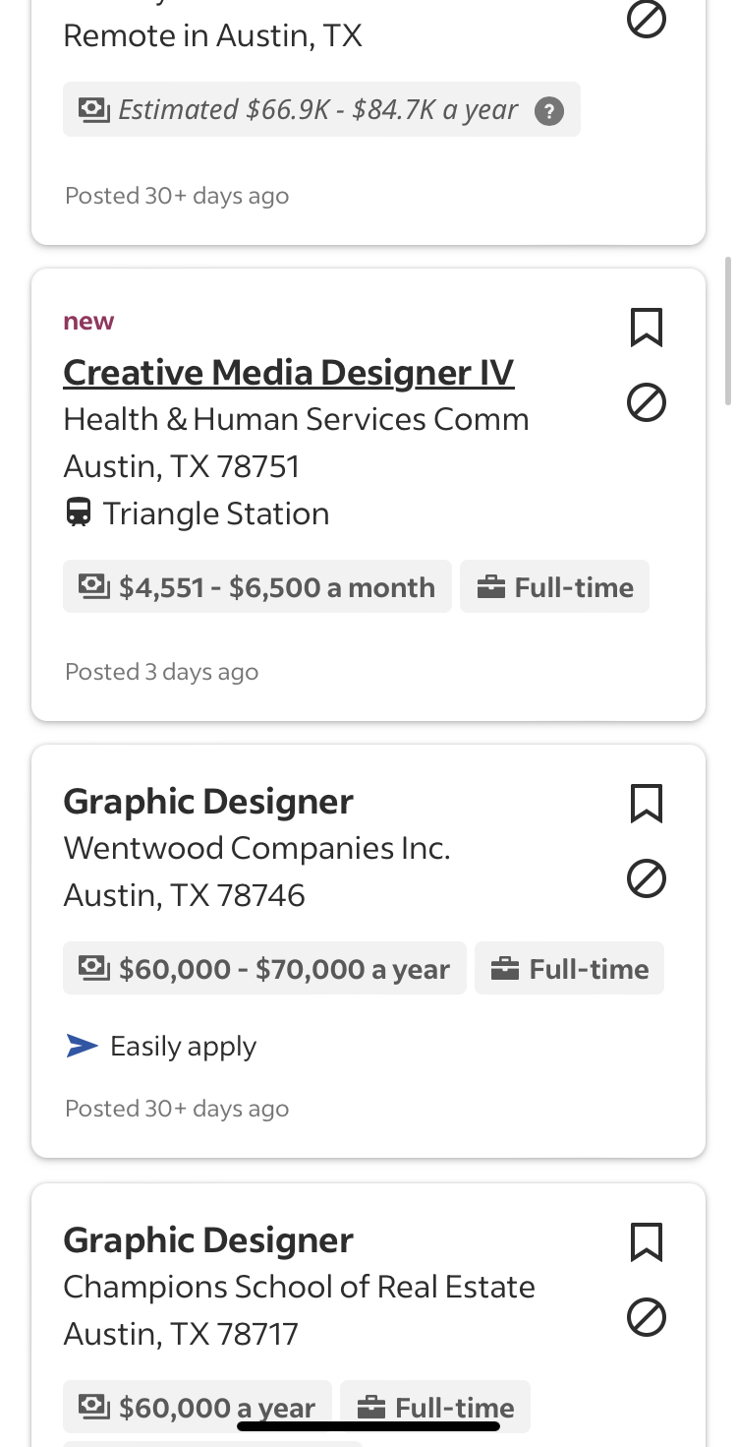The image size is (737, 1447).
Task: Open Champions School Graphic Designer title
Action: pyautogui.click(x=208, y=1240)
